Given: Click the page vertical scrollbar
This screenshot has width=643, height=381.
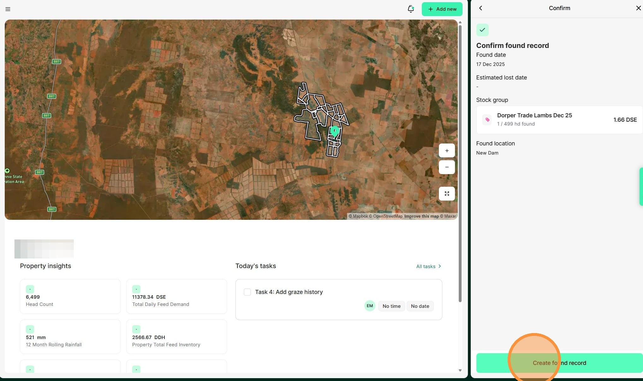Looking at the screenshot, I should pos(460,158).
